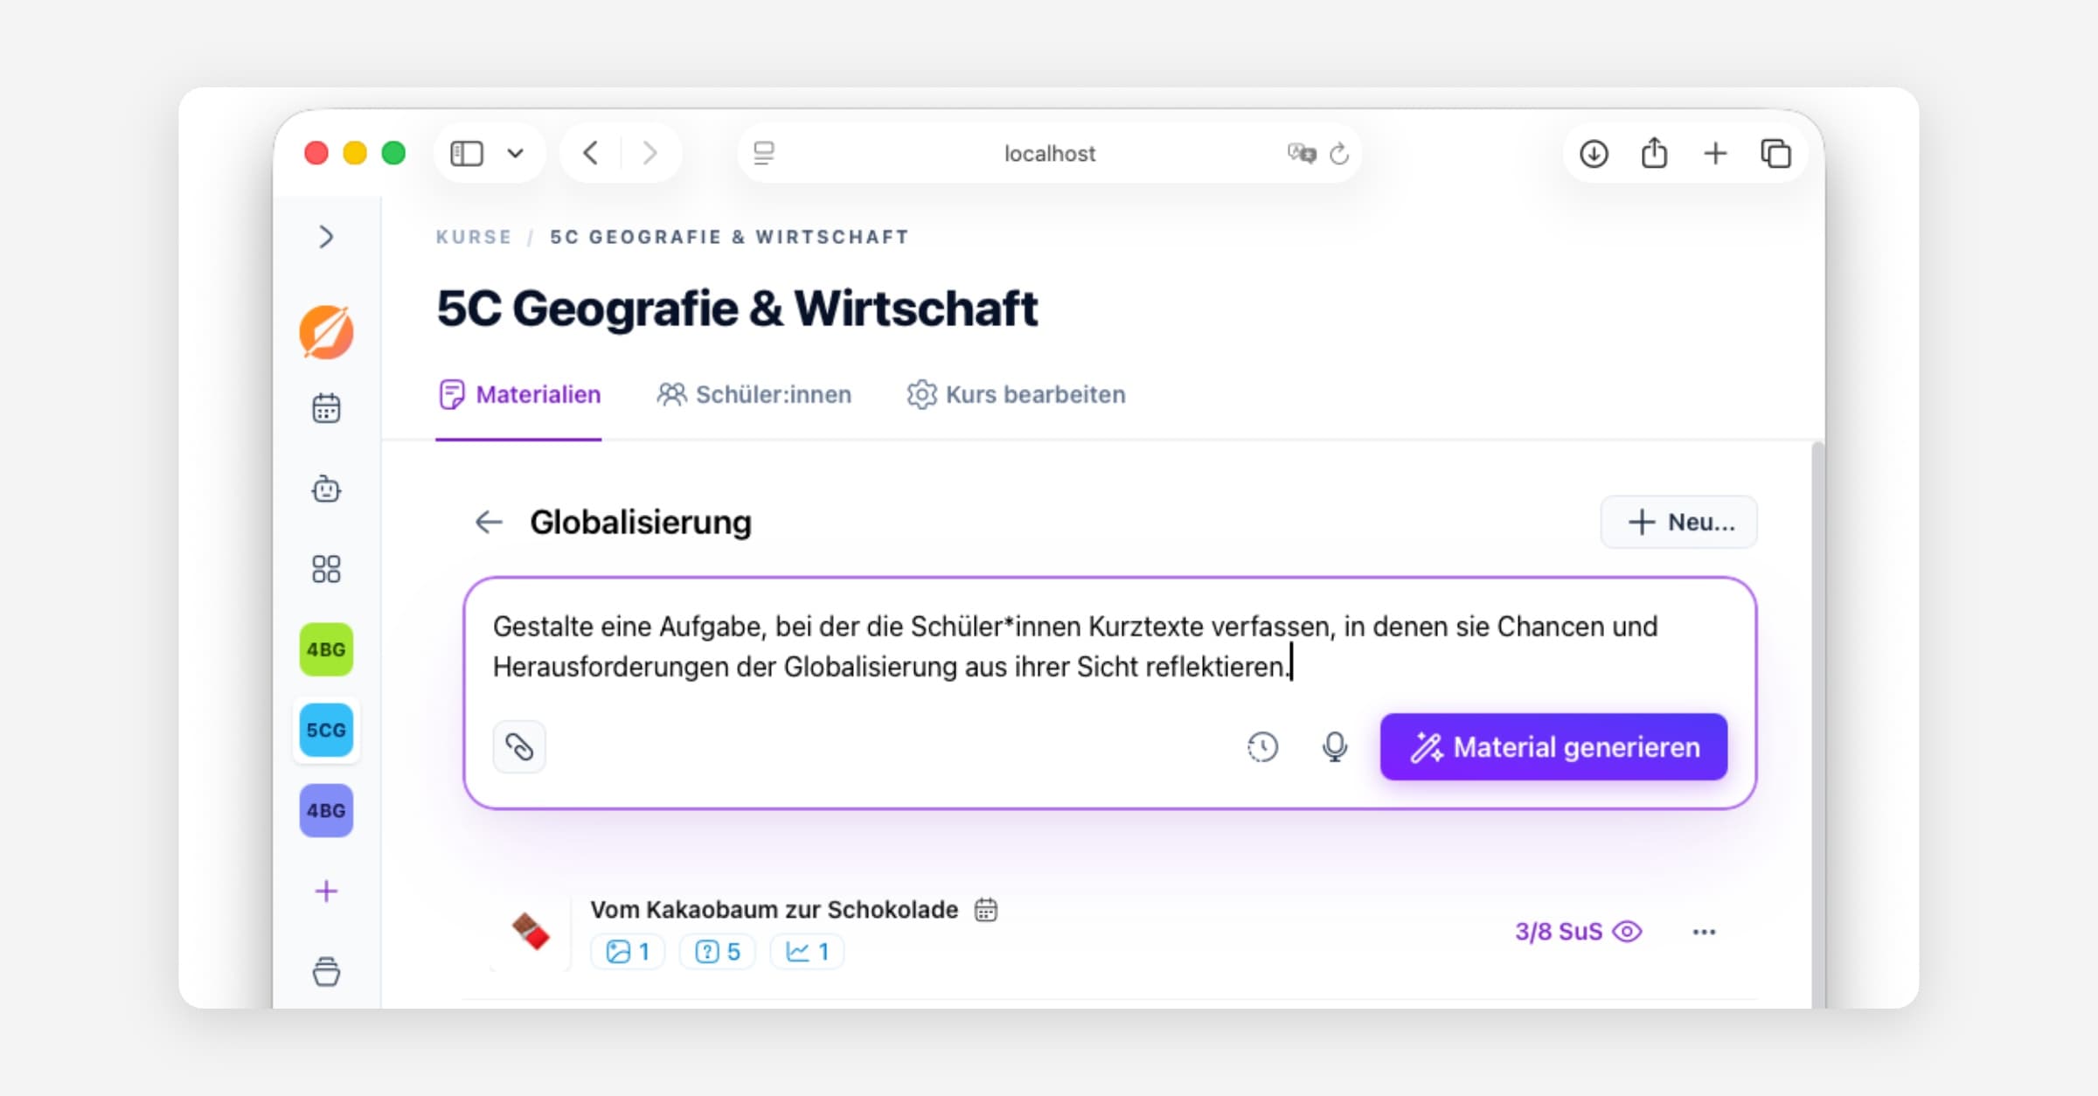Viewport: 2098px width, 1096px height.
Task: Open the robot assistant icon in sidebar
Action: coord(326,489)
